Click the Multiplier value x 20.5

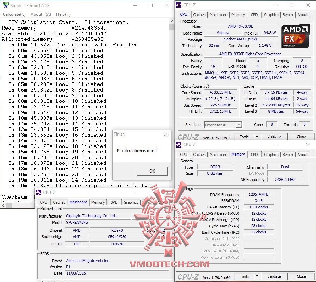click(221, 99)
